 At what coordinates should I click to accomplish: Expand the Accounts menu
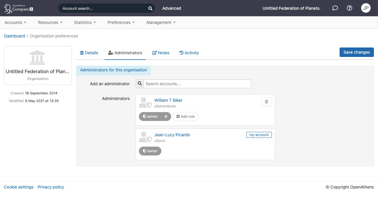point(15,22)
